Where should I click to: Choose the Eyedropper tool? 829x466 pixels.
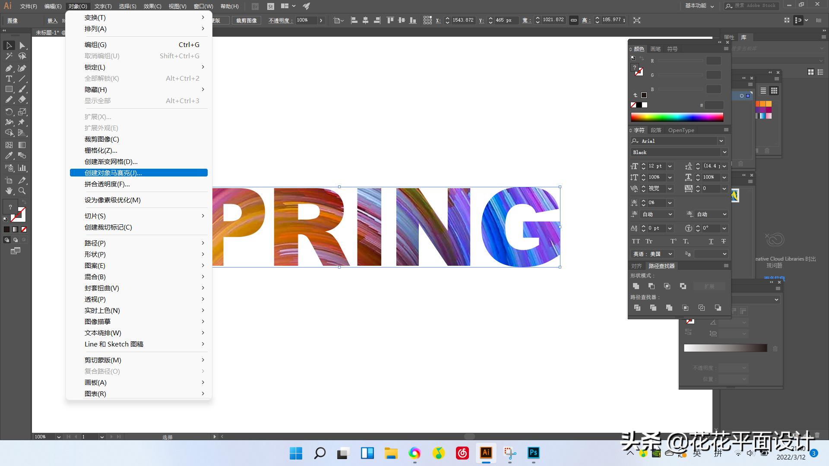point(9,156)
